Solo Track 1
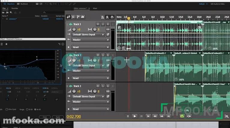 click(103, 24)
